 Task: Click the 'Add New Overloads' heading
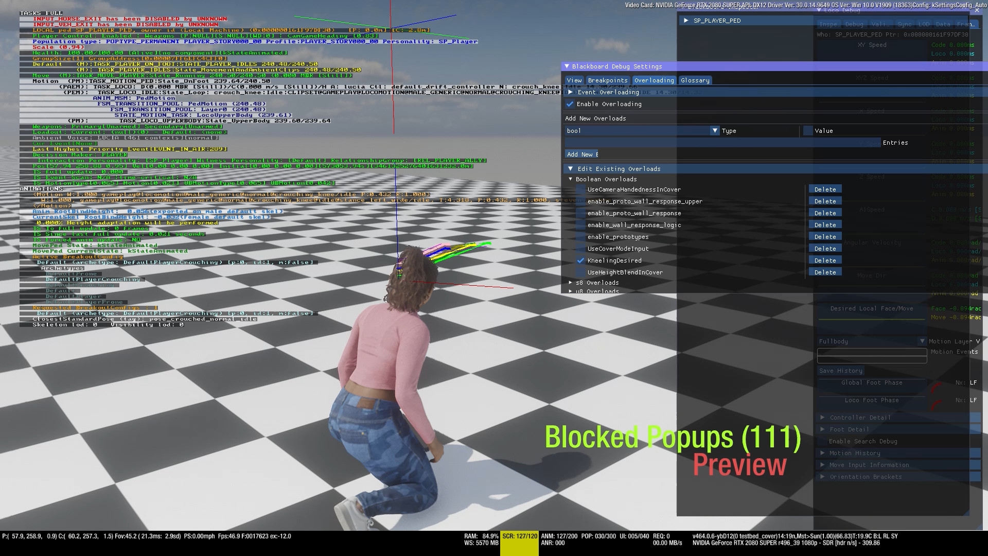(x=595, y=118)
